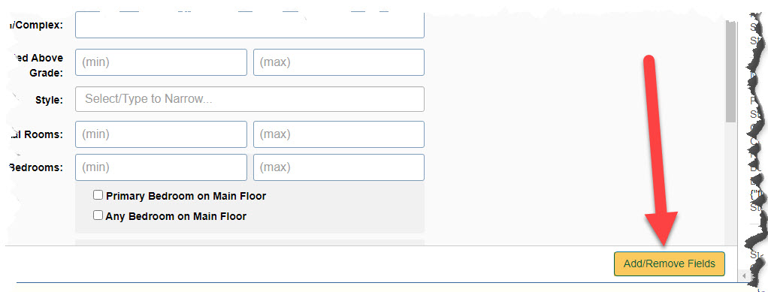
Task: Click the "Bedrooms:" field label
Action: (x=36, y=167)
